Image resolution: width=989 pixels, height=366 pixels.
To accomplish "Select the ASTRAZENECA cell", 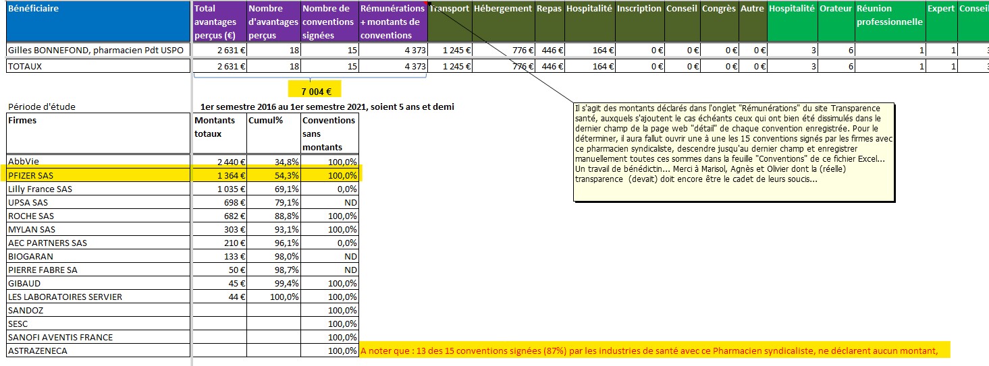I will pyautogui.click(x=99, y=350).
